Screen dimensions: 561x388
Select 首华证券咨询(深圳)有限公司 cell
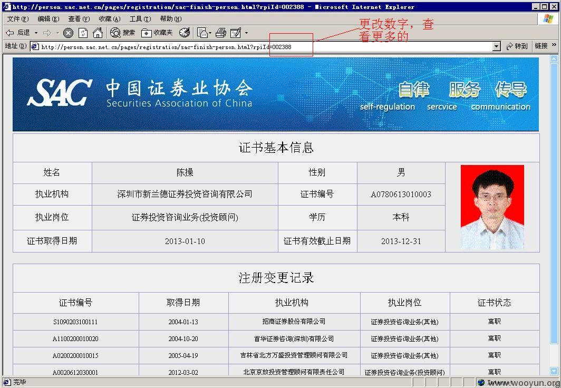coord(294,338)
